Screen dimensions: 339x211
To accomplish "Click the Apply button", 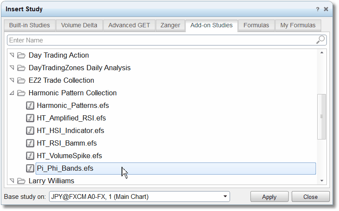I will tap(269, 197).
